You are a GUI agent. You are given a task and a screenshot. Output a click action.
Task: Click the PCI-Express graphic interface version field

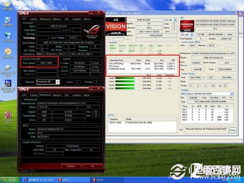[x=73, y=146]
